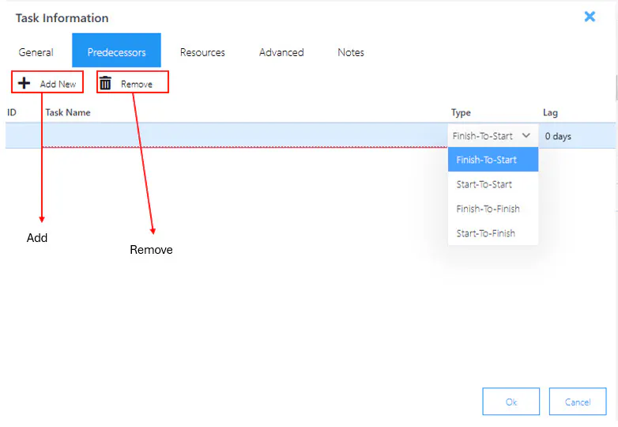Select Start-To-Finish option
Image resolution: width=618 pixels, height=427 pixels.
pos(493,233)
